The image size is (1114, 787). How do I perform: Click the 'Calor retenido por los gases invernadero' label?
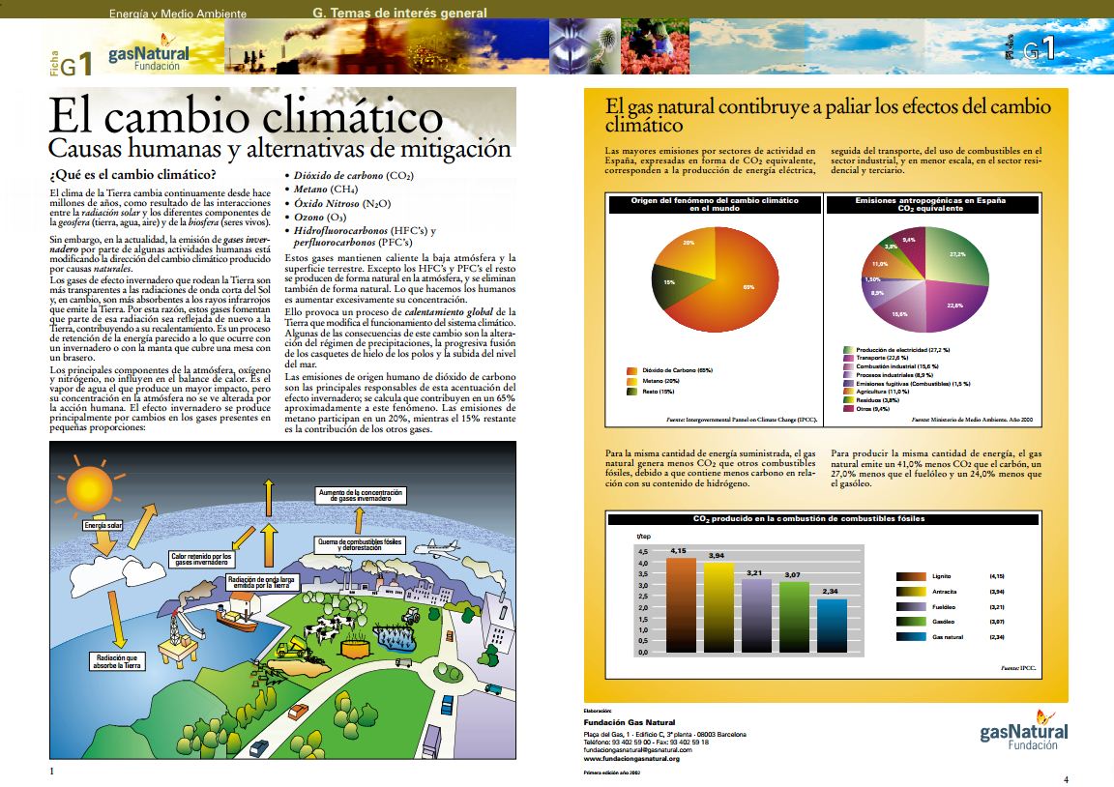(x=201, y=560)
